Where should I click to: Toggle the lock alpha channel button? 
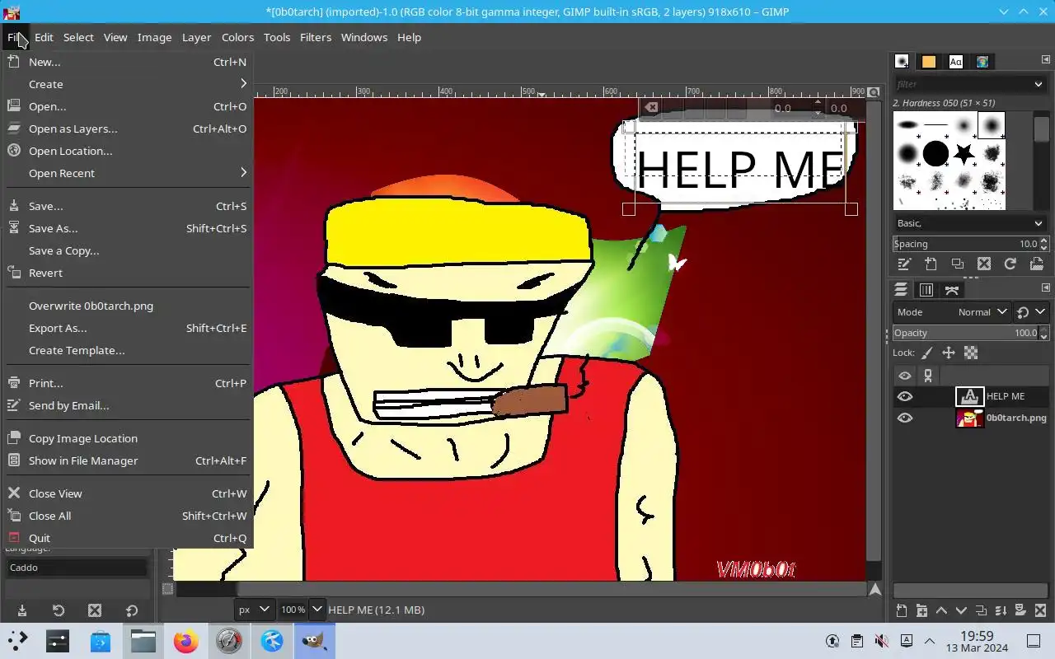(971, 353)
